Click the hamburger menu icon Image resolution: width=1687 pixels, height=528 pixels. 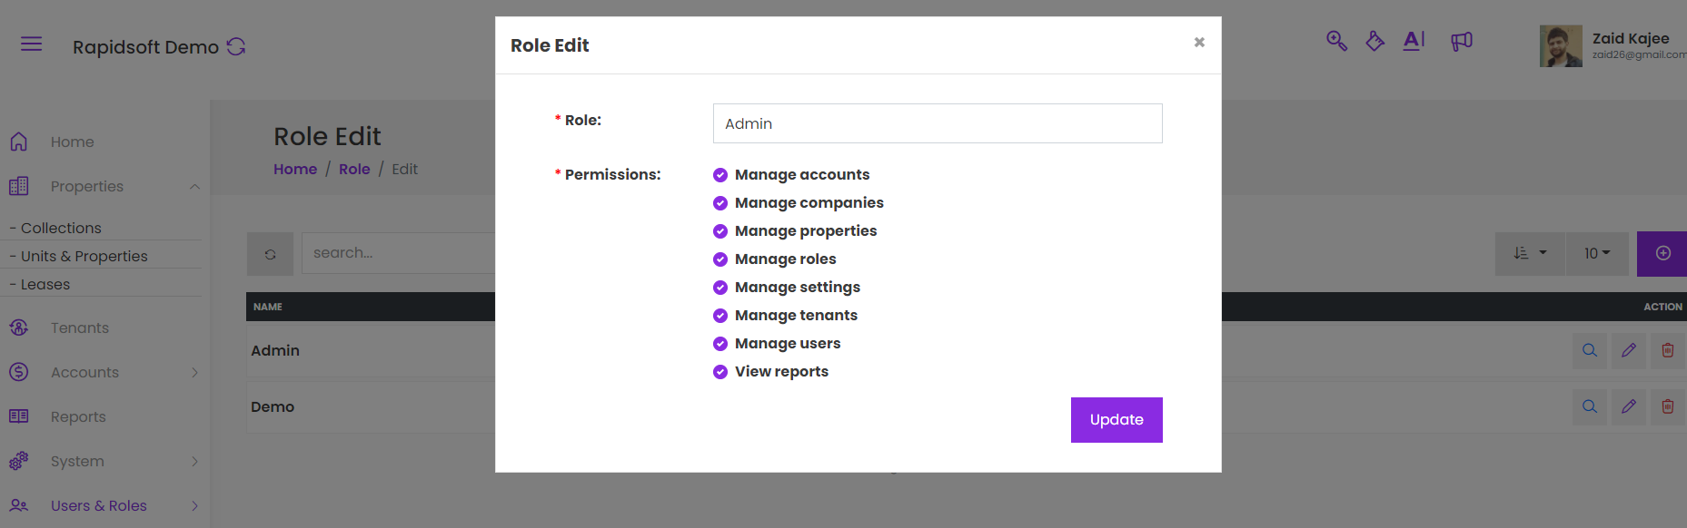[x=31, y=44]
